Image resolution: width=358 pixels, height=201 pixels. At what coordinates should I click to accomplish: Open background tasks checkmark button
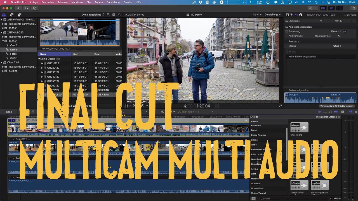point(35,8)
